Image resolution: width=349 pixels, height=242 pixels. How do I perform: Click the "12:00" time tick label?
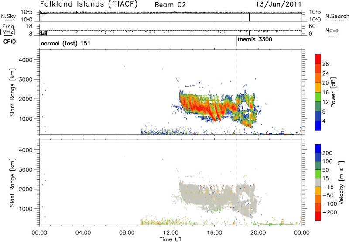click(171, 233)
